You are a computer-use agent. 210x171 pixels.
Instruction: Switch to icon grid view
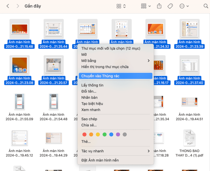pos(119,6)
